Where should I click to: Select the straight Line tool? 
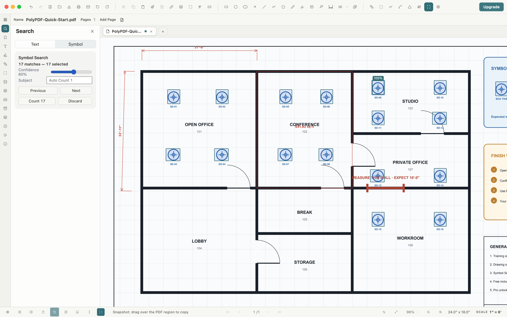point(264,7)
